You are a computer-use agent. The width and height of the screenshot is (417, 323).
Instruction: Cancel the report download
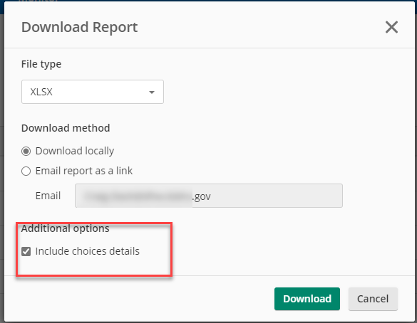(x=373, y=299)
